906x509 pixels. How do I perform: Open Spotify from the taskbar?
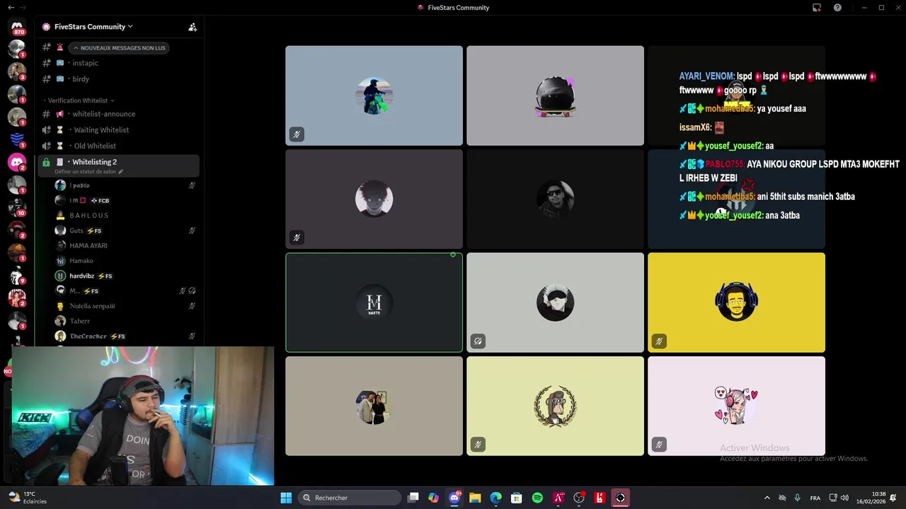[x=537, y=498]
